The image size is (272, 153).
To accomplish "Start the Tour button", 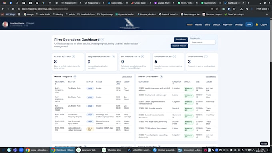I will (249, 24).
